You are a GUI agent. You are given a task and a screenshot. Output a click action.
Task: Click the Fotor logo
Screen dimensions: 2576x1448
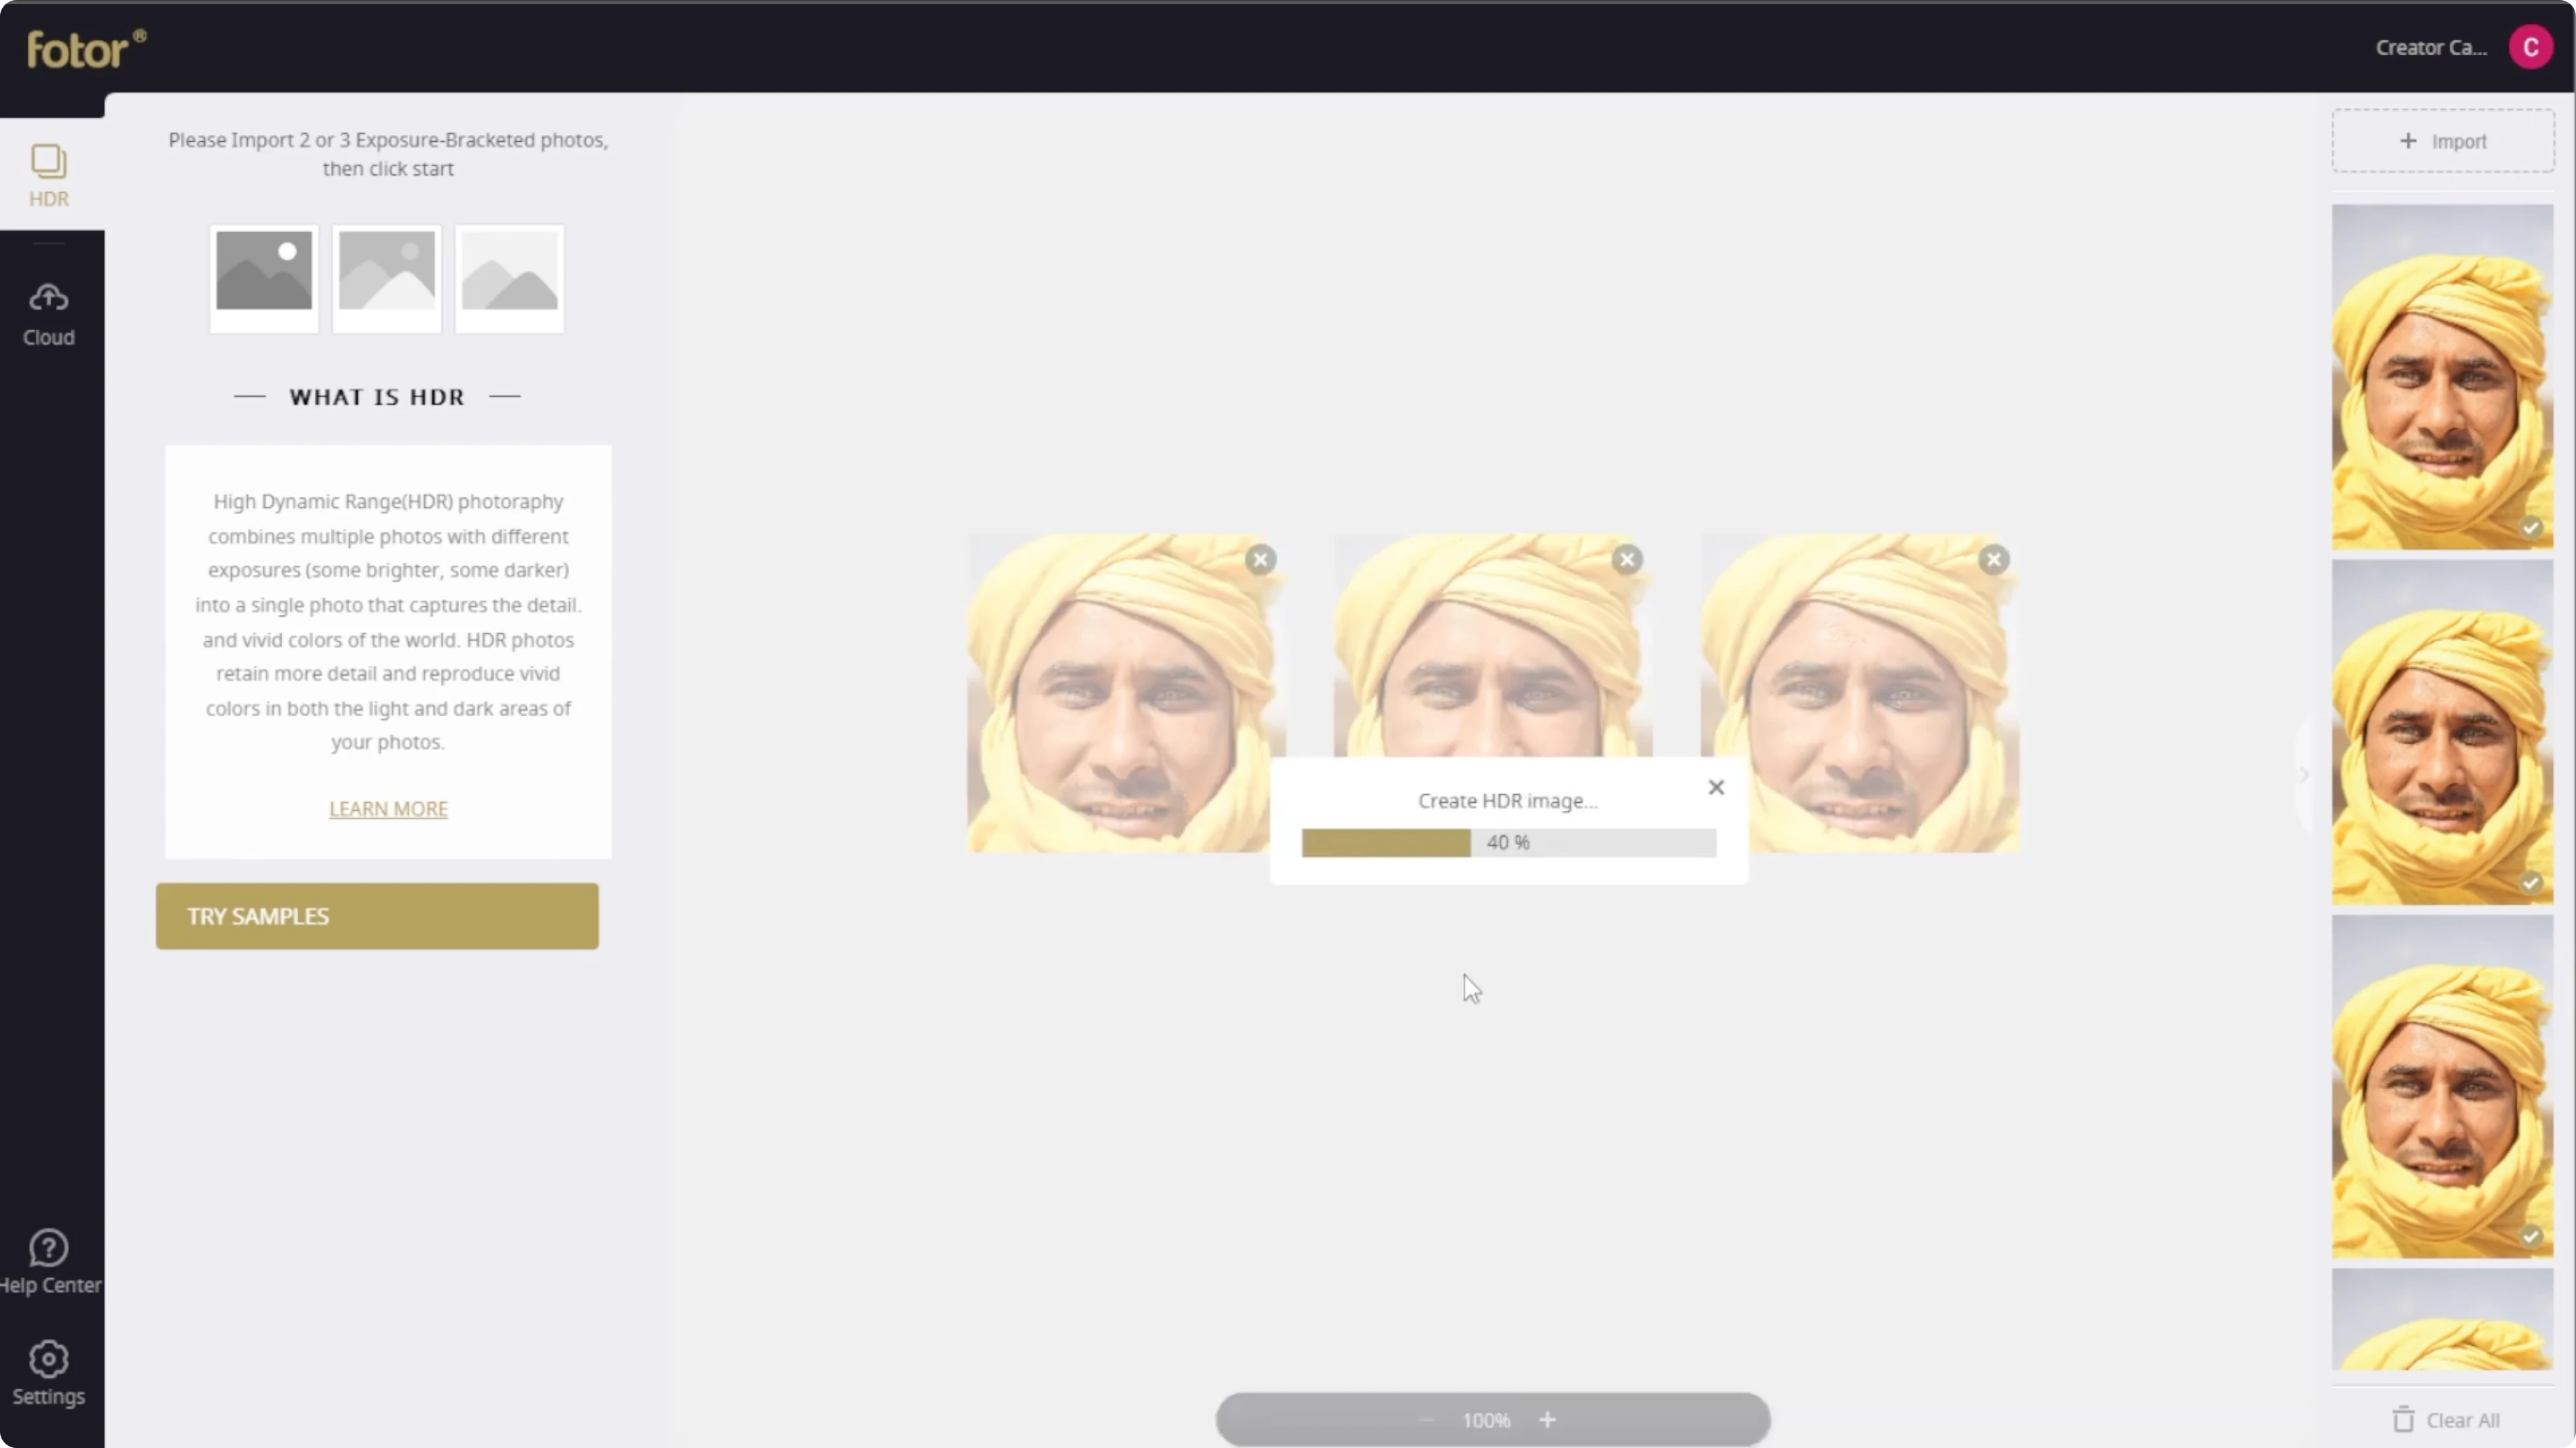point(86,49)
